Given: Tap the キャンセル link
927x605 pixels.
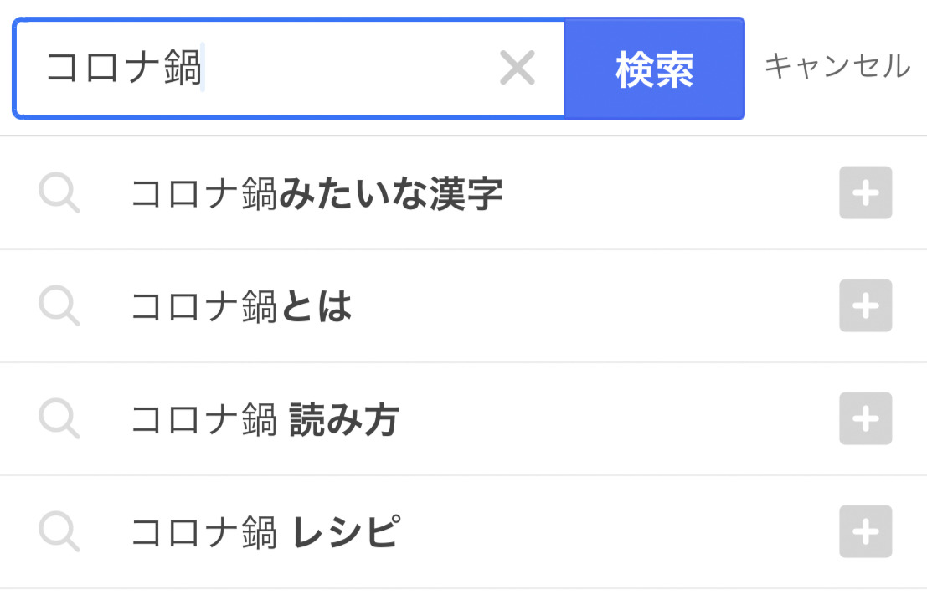Looking at the screenshot, I should (837, 66).
